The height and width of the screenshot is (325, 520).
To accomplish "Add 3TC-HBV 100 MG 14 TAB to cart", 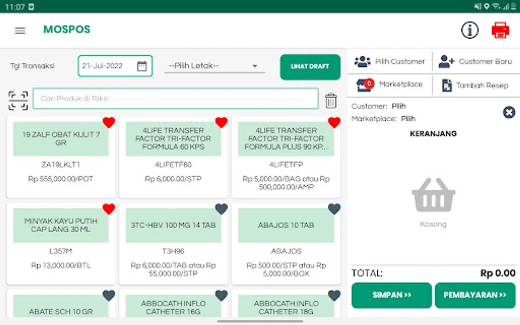I will (173, 244).
